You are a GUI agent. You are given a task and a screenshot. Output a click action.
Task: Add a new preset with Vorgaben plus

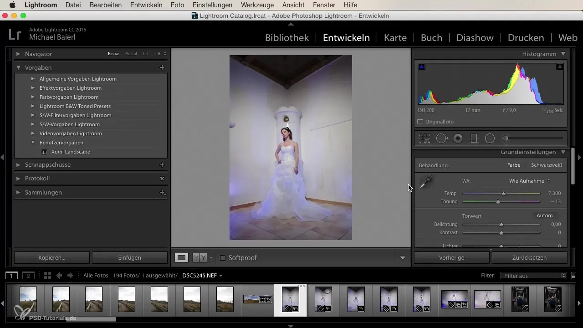(x=162, y=67)
